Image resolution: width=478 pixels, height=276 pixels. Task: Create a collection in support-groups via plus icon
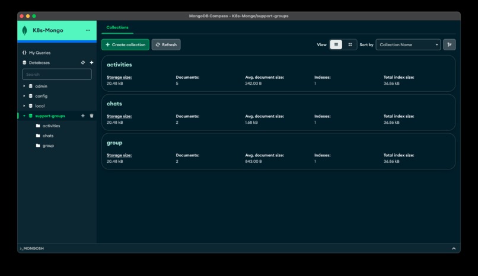[x=83, y=115]
